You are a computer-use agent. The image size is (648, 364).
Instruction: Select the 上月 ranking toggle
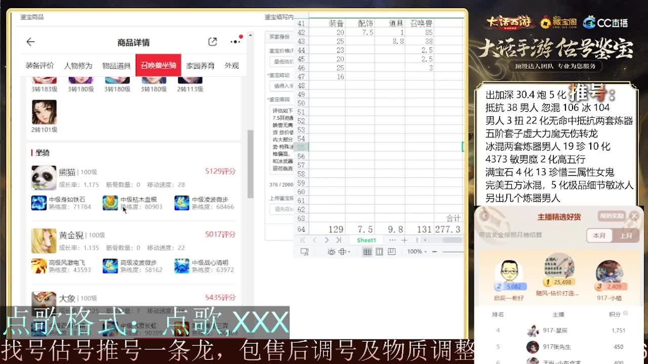[x=626, y=236]
